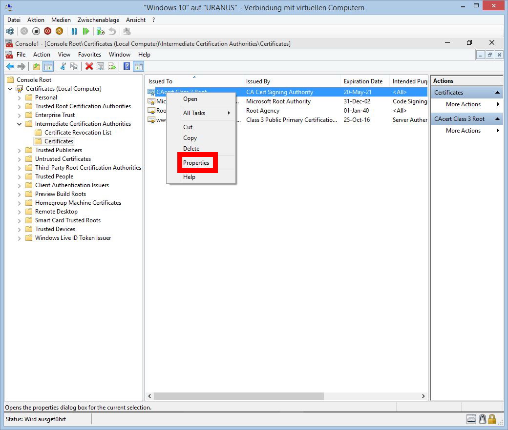
Task: Choose Properties from the context menu
Action: coord(196,163)
